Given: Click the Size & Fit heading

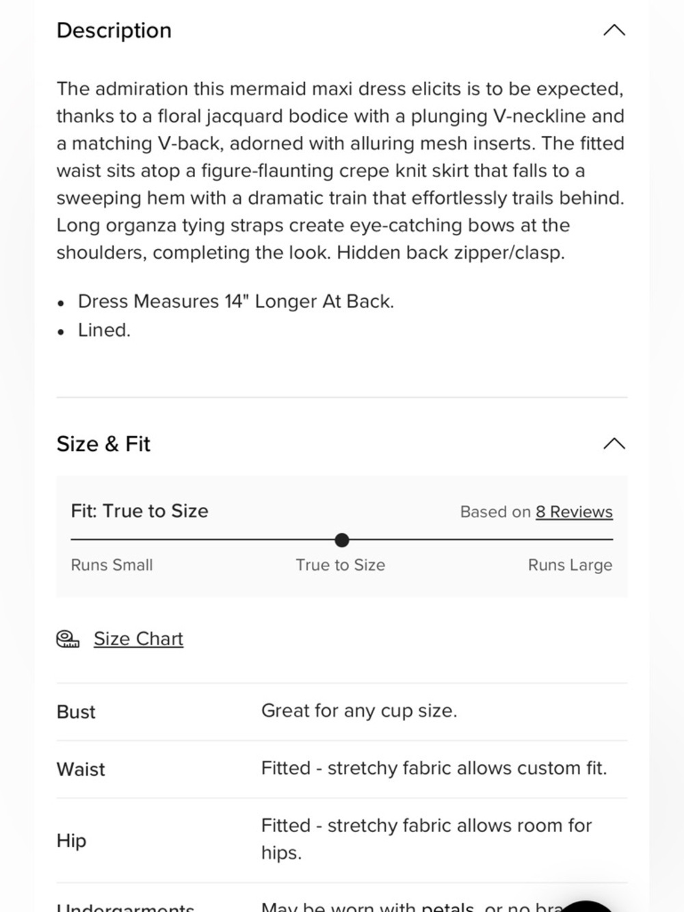Looking at the screenshot, I should tap(103, 443).
